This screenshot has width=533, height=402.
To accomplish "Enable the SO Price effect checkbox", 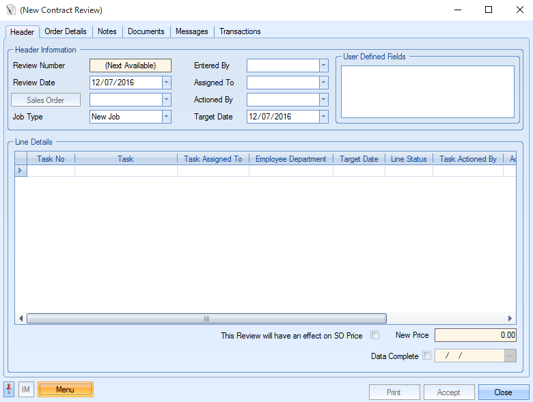I will coord(374,335).
